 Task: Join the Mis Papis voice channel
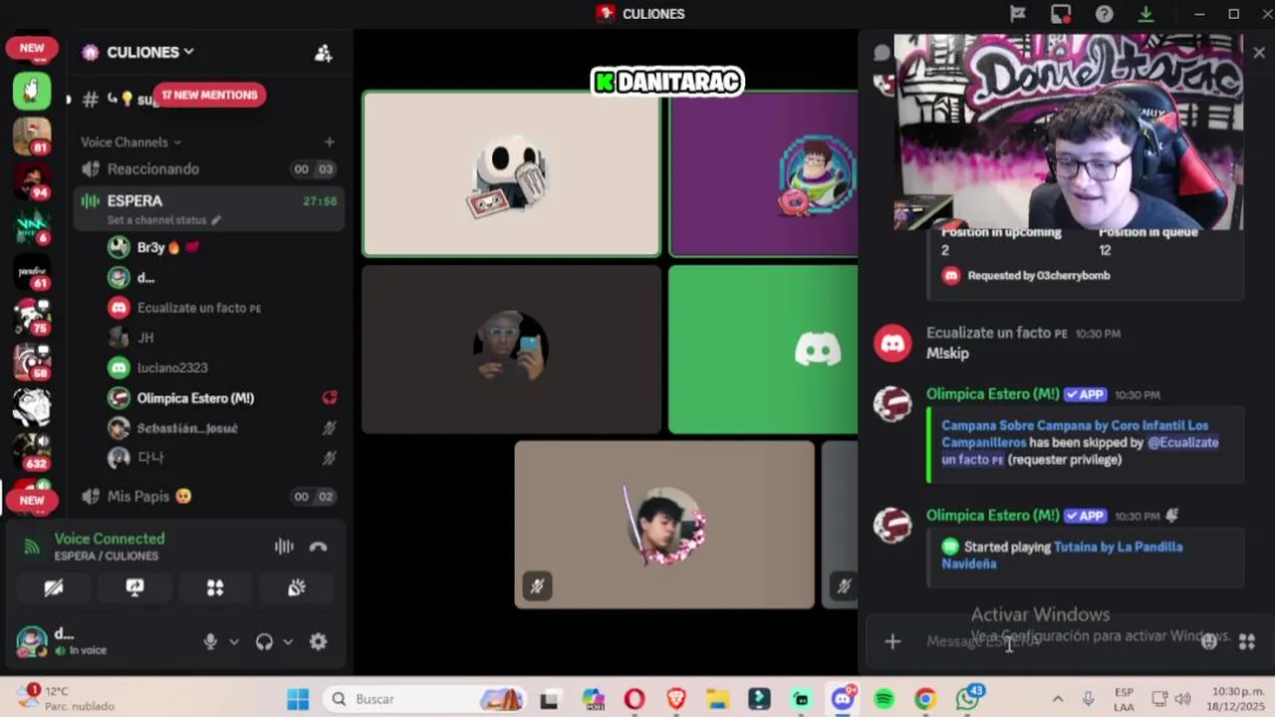point(209,496)
